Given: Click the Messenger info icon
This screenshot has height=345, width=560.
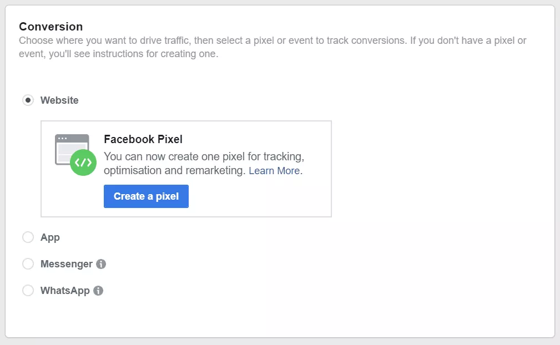Looking at the screenshot, I should [101, 264].
